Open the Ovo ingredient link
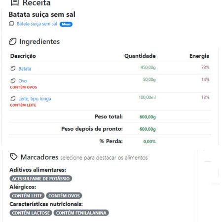The image size is (222, 222). 23,81
